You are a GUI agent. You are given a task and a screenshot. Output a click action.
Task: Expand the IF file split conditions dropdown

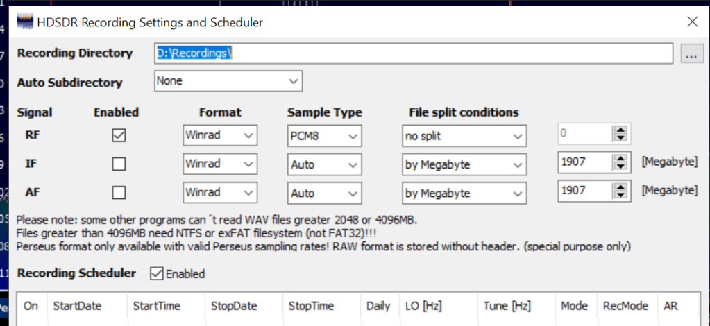[464, 164]
